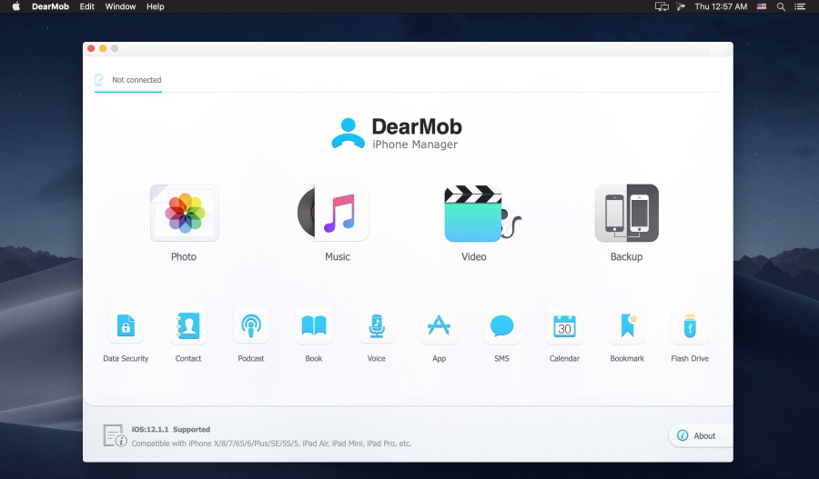Click the Thu 12:57 AM clock
Screen dimensions: 819x479
[x=721, y=6]
